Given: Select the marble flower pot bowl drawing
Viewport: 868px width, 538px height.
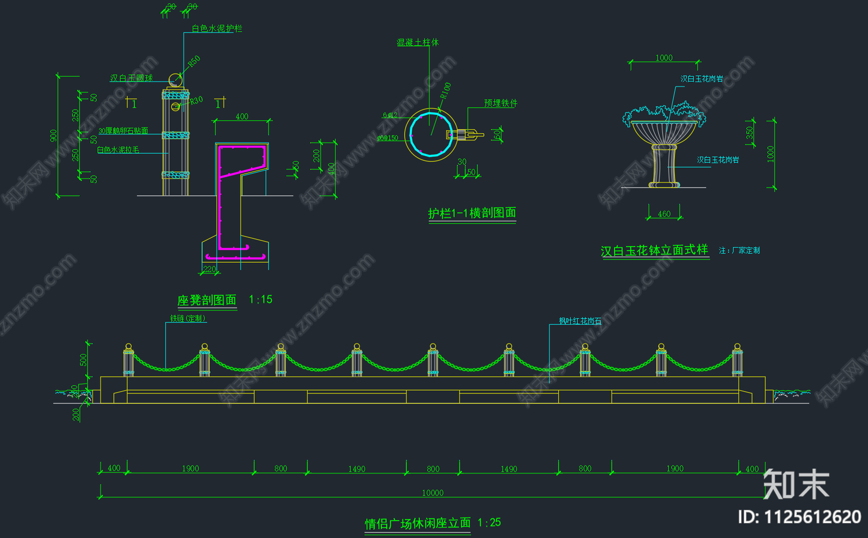Looking at the screenshot, I should click(x=664, y=132).
